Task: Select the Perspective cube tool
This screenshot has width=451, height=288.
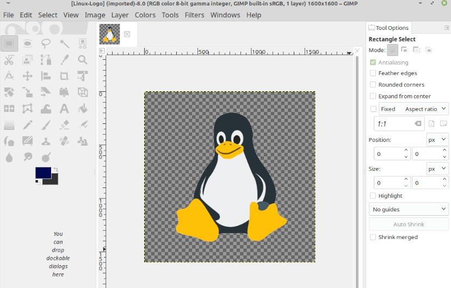Action: point(83,92)
